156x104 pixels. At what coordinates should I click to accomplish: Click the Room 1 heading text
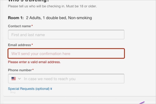point(16,18)
